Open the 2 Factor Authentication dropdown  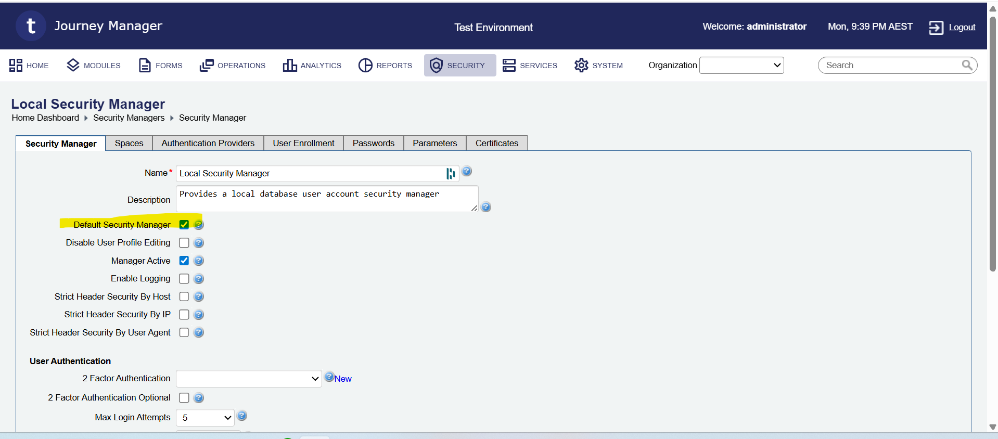(x=249, y=379)
